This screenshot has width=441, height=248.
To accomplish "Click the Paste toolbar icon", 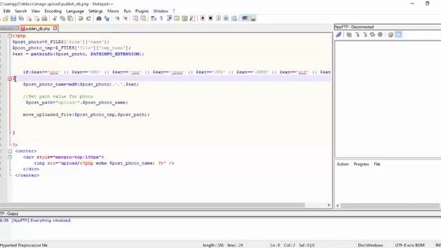I will point(70,19).
